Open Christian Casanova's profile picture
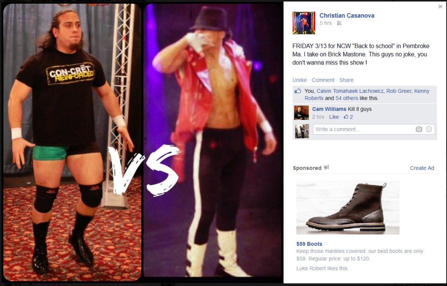This screenshot has height=286, width=447. click(304, 23)
